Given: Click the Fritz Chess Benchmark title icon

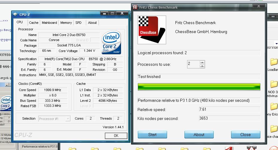Looking at the screenshot, I should [x=135, y=7].
